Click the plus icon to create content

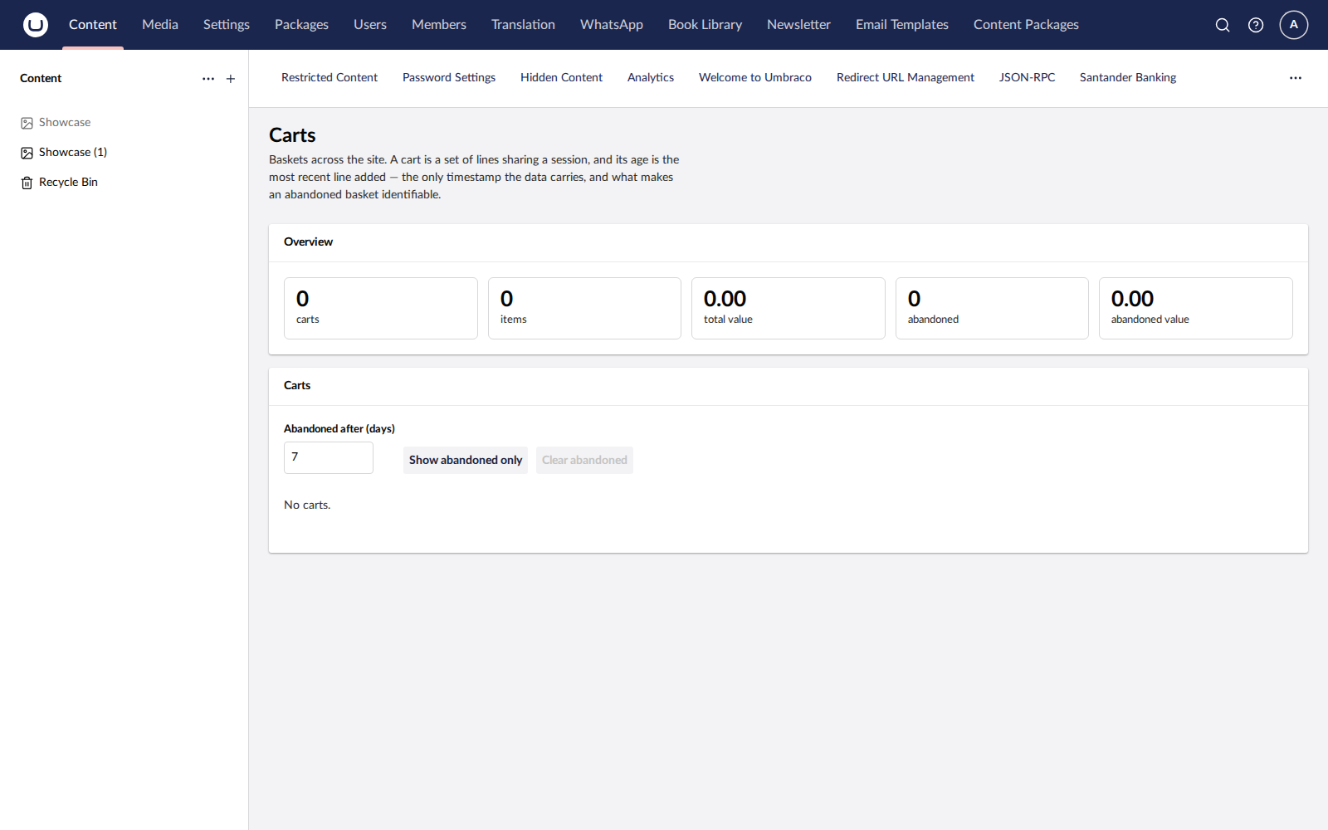click(231, 79)
